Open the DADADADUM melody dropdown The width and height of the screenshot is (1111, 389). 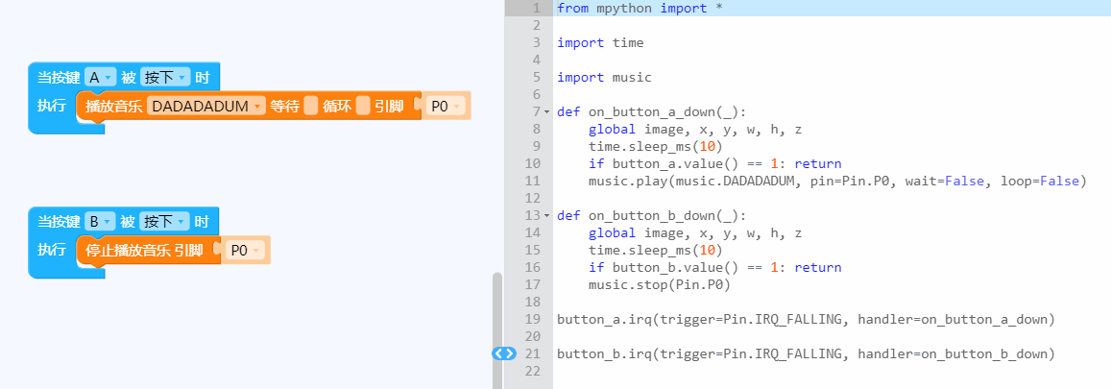point(206,107)
